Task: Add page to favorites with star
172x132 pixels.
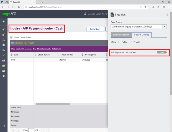Action: coord(146,7)
